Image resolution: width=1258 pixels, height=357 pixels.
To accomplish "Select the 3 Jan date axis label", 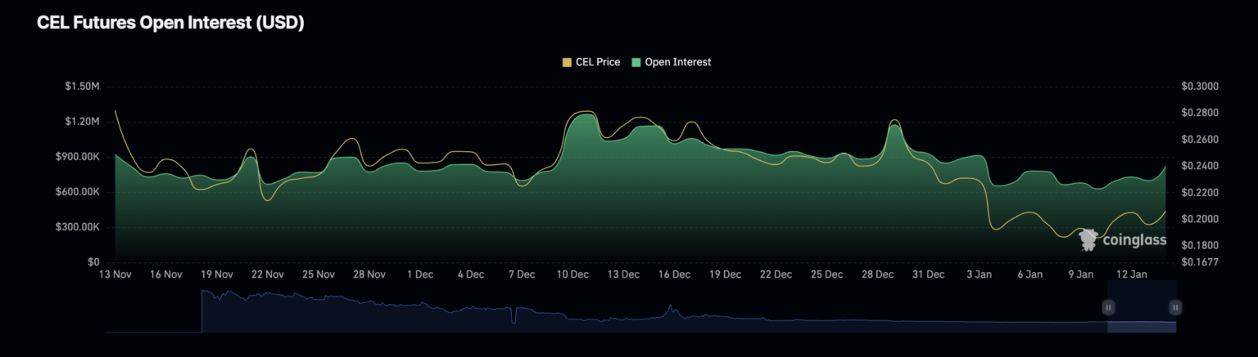I will (979, 275).
